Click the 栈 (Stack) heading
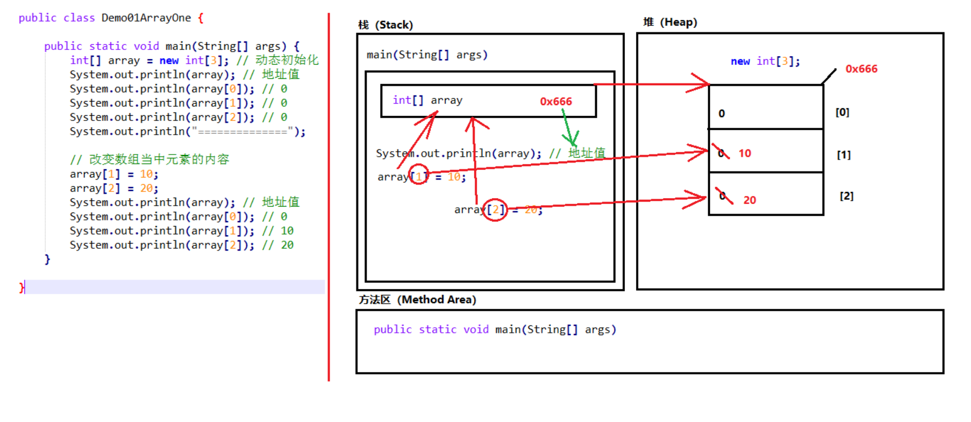This screenshot has width=971, height=422. [385, 25]
